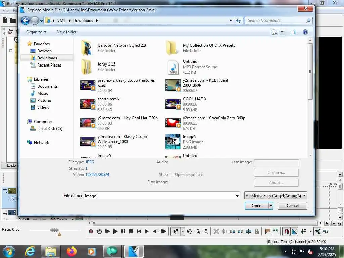Viewport: 344px width, 258px height.
Task: Click the Open button
Action: [256, 206]
